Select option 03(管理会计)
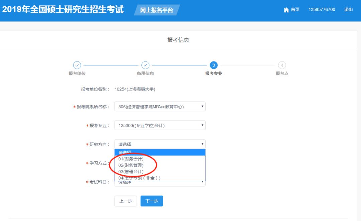This screenshot has width=361, height=221. point(131,172)
